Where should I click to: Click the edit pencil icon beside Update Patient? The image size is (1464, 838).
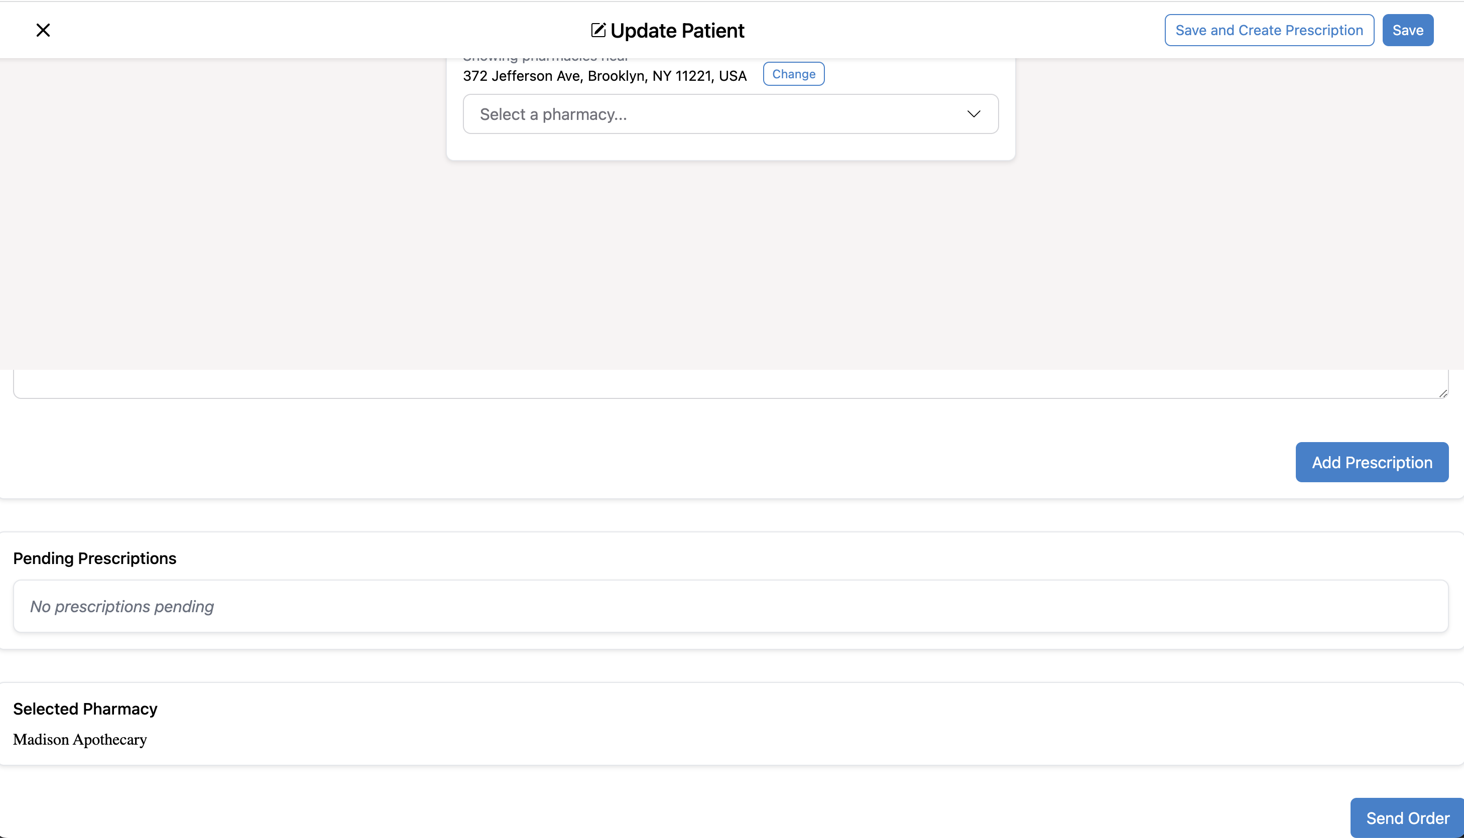point(598,30)
